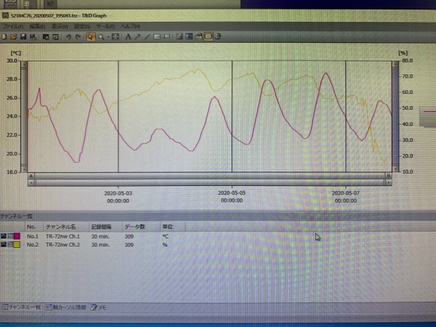Click the down arrow on left temperature axis scrollbar

24,168
